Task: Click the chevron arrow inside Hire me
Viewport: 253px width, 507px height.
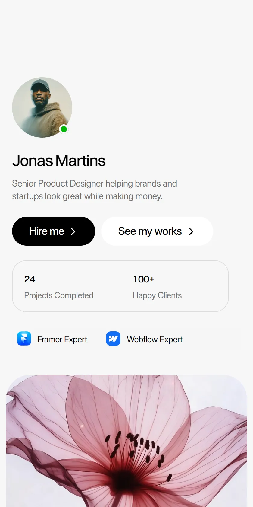Action: pos(73,231)
